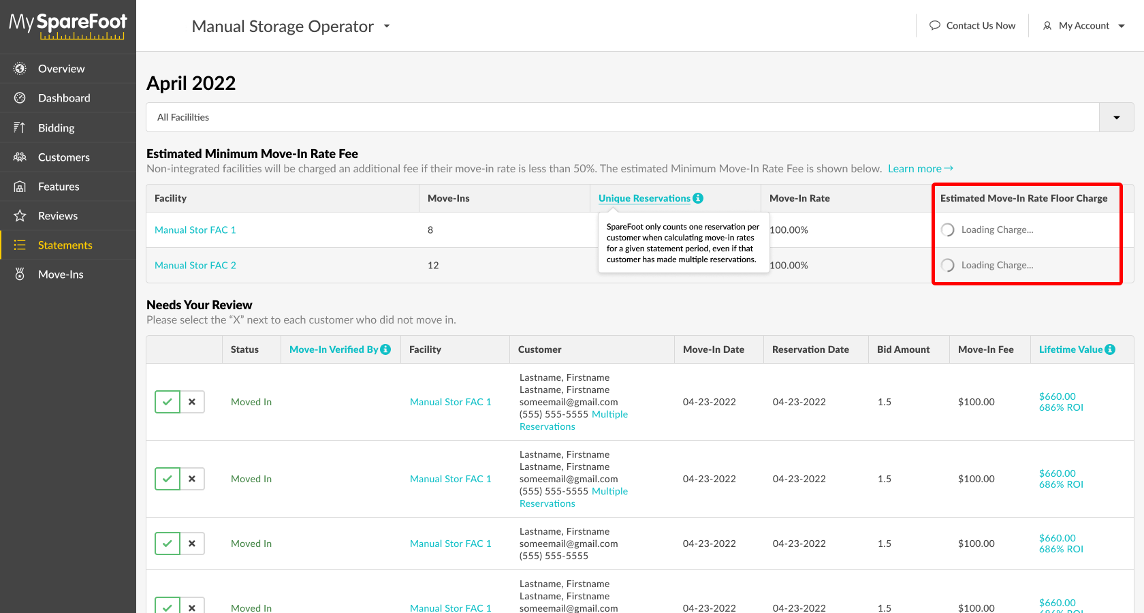Click the Statements list icon

tap(20, 245)
